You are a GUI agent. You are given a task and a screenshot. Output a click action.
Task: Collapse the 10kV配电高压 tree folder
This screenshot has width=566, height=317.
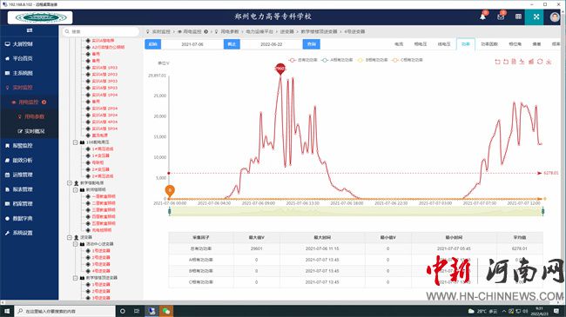(76, 142)
